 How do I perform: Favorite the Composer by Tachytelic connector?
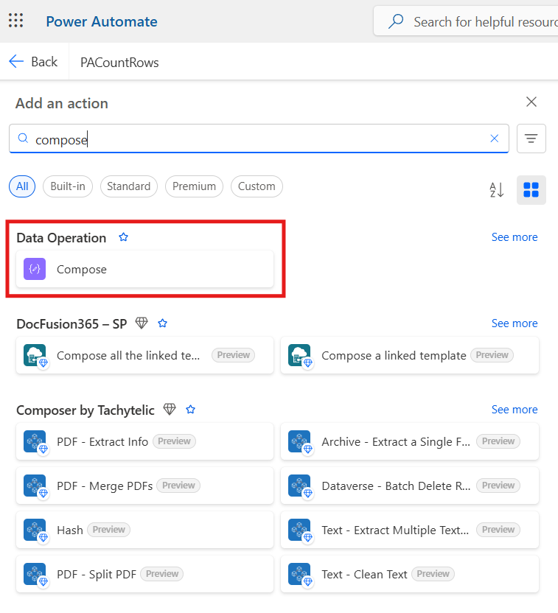(191, 410)
